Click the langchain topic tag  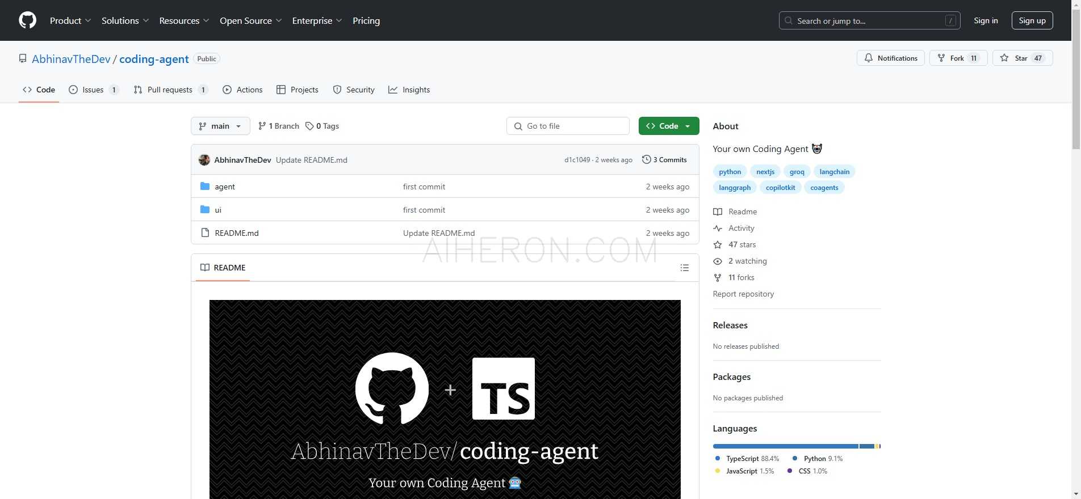tap(834, 171)
